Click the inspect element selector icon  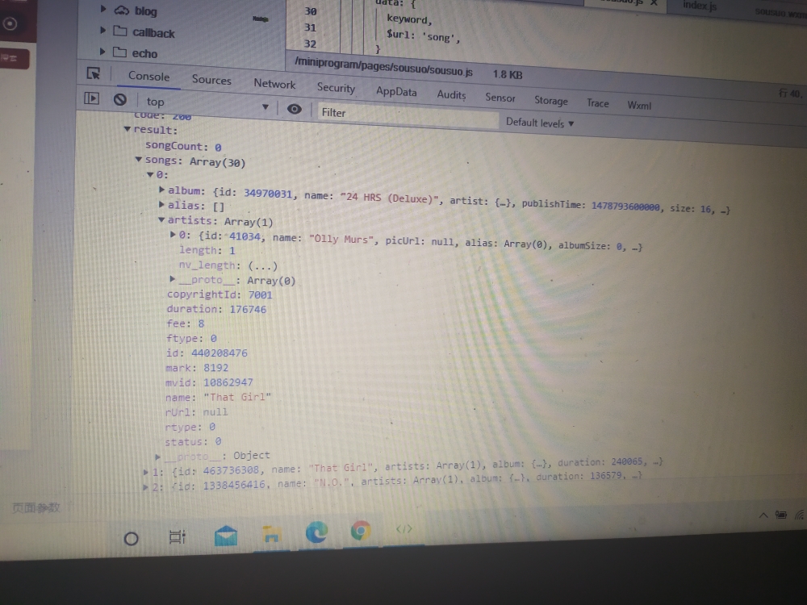pyautogui.click(x=94, y=73)
